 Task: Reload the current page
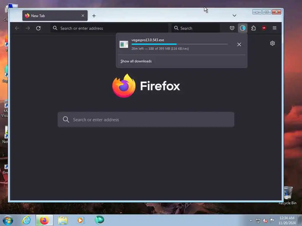[x=38, y=28]
